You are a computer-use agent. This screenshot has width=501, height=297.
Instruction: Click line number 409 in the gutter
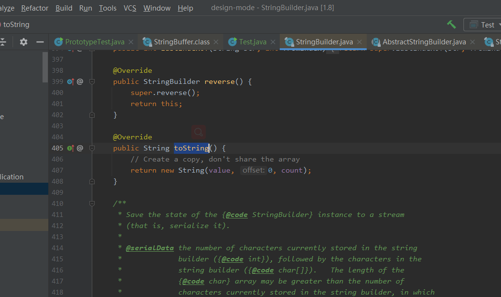[57, 193]
